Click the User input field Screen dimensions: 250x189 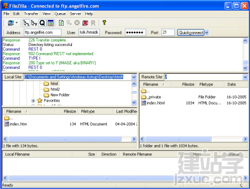pos(89,32)
